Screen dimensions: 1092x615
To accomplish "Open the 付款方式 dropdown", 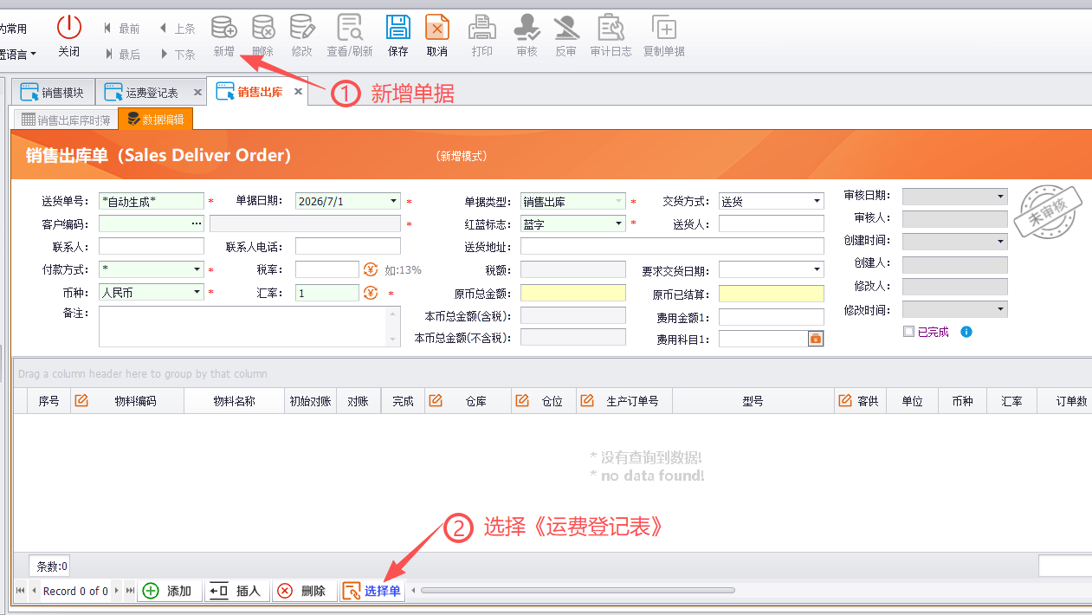I will point(197,269).
